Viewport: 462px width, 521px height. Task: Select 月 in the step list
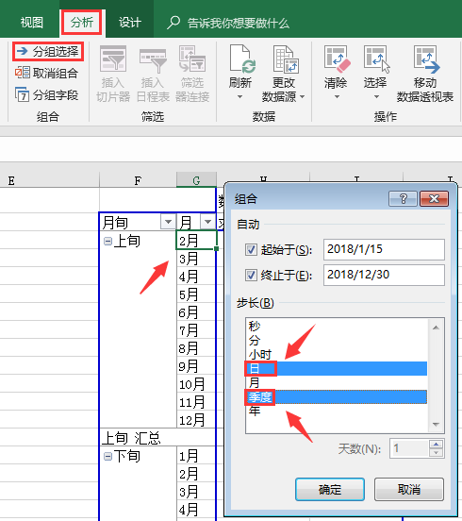pyautogui.click(x=337, y=383)
